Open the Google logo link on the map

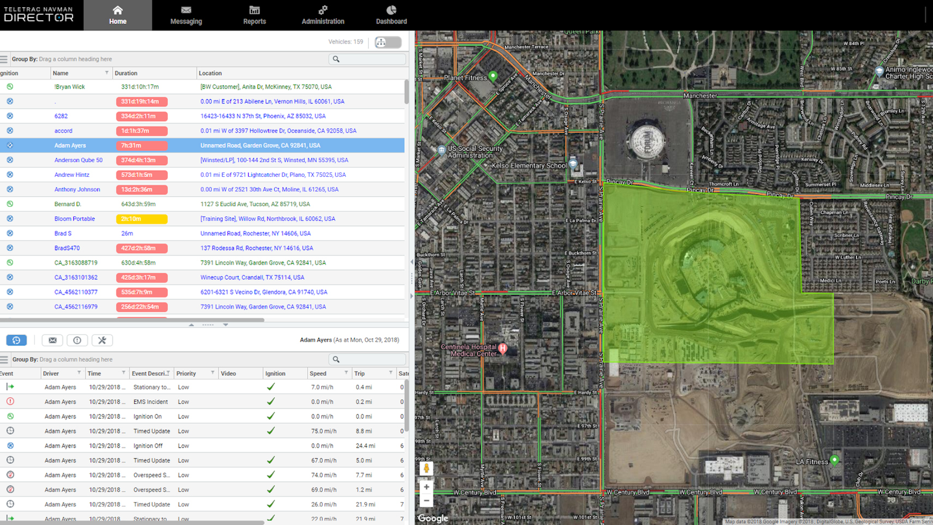coord(433,518)
